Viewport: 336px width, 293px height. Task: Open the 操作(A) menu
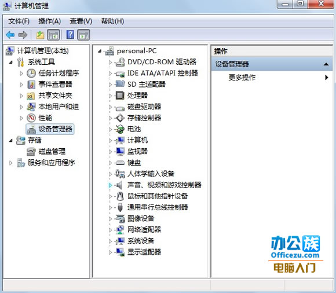[49, 21]
